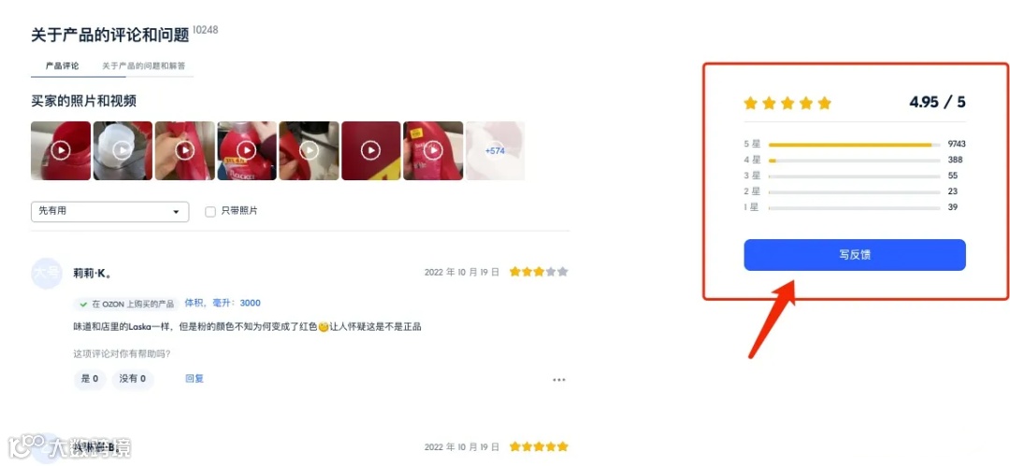Image resolution: width=1010 pixels, height=466 pixels.
Task: Open the 先有用 sorting dropdown
Action: [110, 212]
